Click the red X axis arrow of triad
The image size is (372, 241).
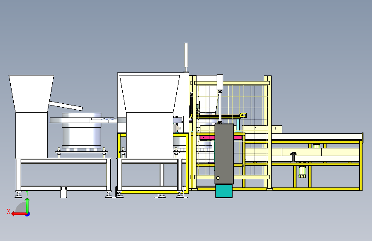19,214
